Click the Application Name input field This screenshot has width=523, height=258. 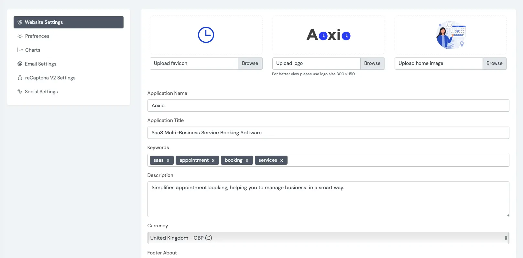(x=328, y=106)
